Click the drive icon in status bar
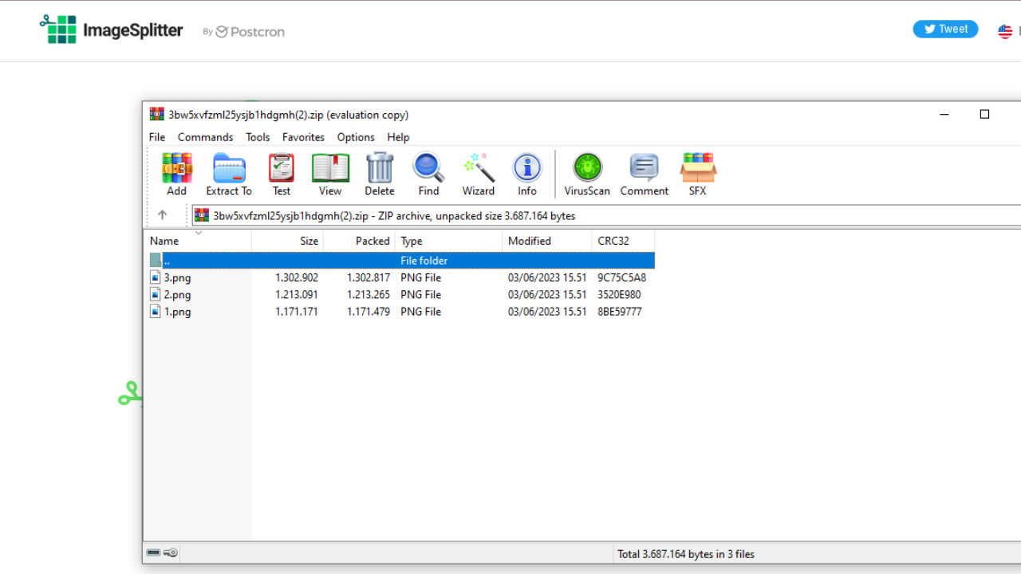The width and height of the screenshot is (1021, 574). coord(153,552)
